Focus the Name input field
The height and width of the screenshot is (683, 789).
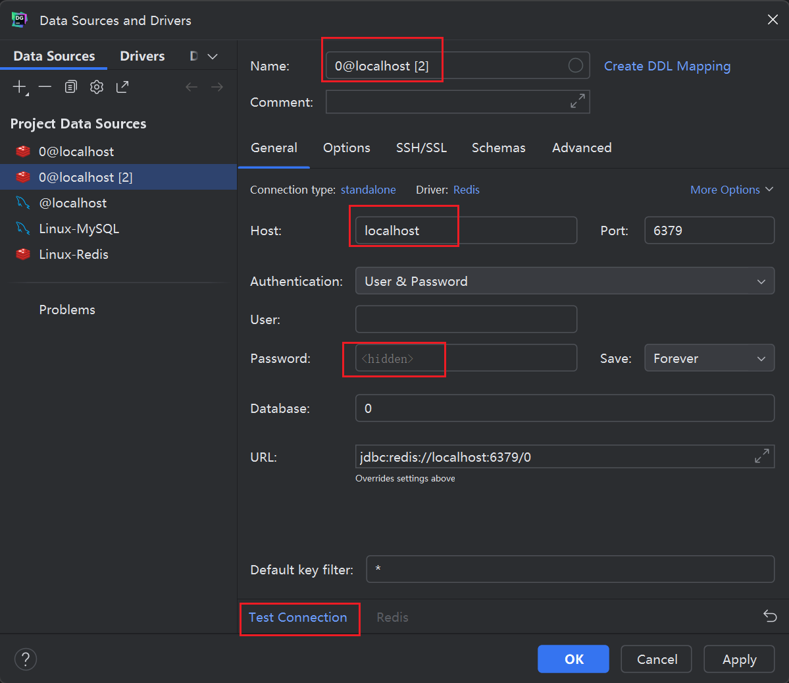coord(457,65)
